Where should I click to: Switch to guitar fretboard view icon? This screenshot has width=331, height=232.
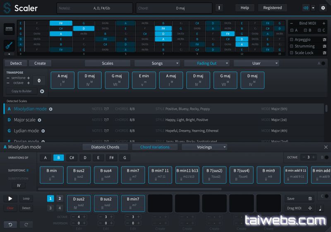[x=9, y=46]
